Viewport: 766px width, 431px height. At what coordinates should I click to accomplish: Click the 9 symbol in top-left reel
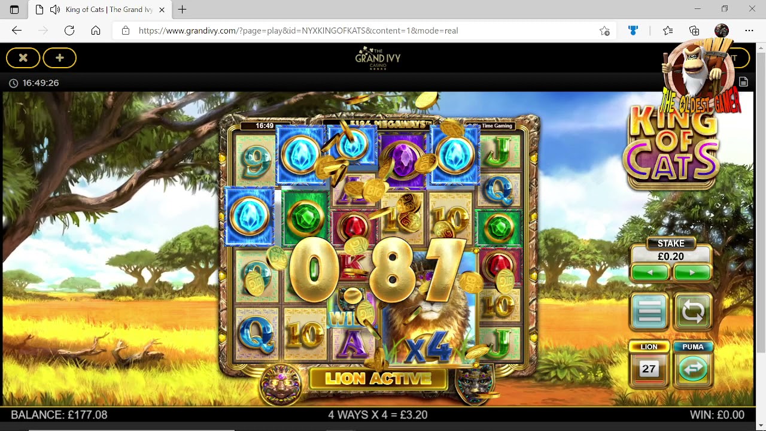(x=255, y=160)
